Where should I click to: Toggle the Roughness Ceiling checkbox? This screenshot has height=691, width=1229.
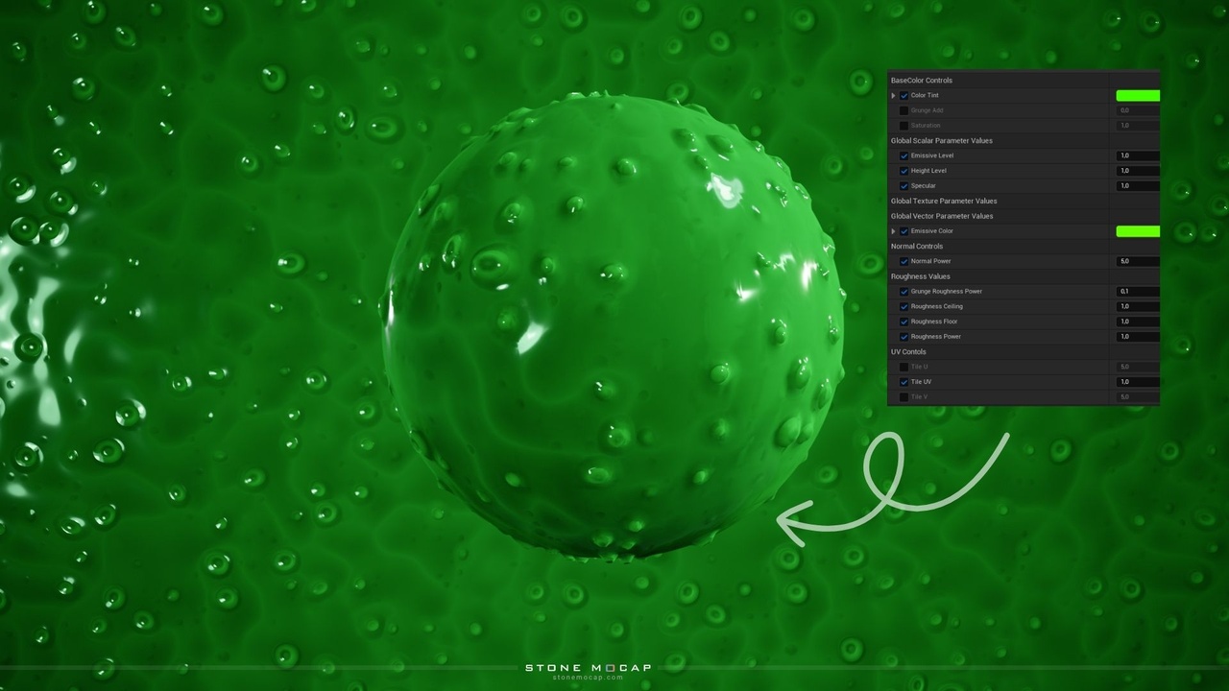point(904,307)
